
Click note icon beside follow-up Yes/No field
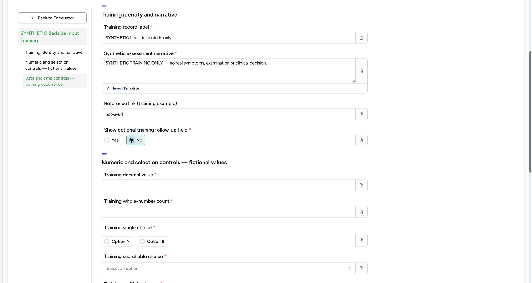pyautogui.click(x=361, y=140)
